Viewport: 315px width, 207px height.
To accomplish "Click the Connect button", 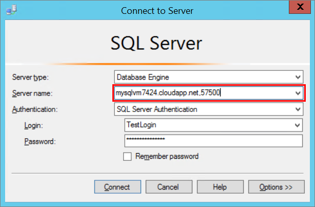I will 116,187.
